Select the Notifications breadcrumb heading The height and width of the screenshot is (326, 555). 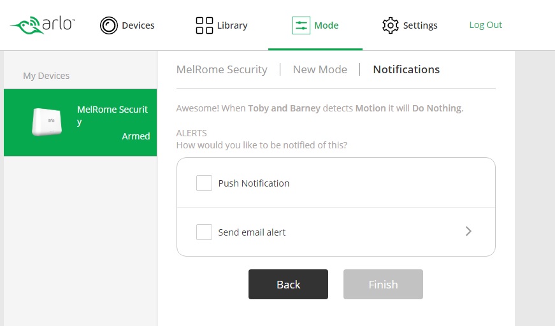[407, 69]
